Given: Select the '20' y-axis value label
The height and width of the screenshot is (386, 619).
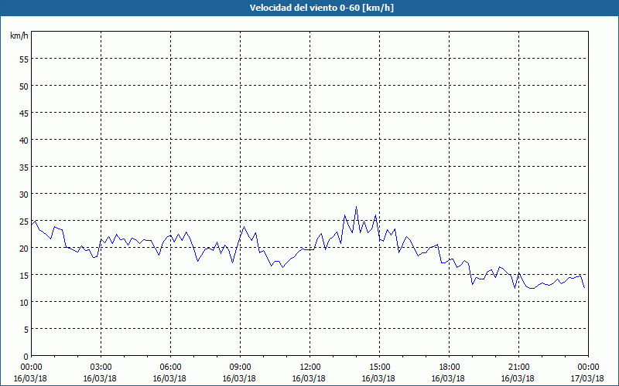Looking at the screenshot, I should (x=24, y=248).
